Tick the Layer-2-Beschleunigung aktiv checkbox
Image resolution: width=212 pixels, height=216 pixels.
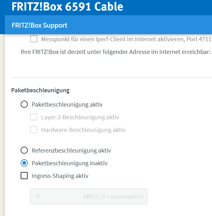pos(34,117)
